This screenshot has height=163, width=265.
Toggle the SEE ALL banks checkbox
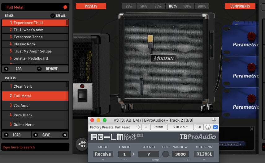point(53,16)
